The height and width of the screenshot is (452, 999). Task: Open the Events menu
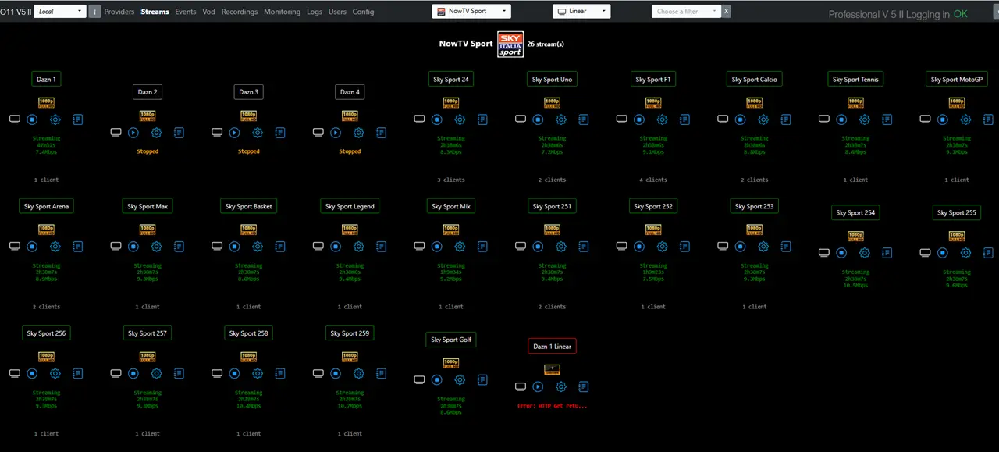coord(186,12)
